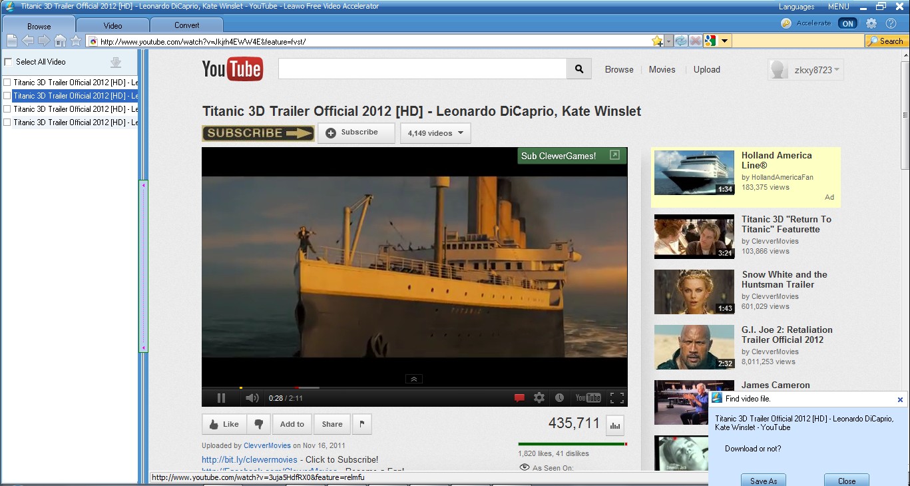The image size is (910, 486).
Task: Show video statistics with the bar chart icon
Action: click(614, 425)
